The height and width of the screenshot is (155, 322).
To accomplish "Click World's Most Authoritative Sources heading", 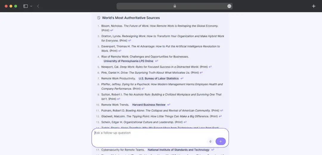I will 131,18.
